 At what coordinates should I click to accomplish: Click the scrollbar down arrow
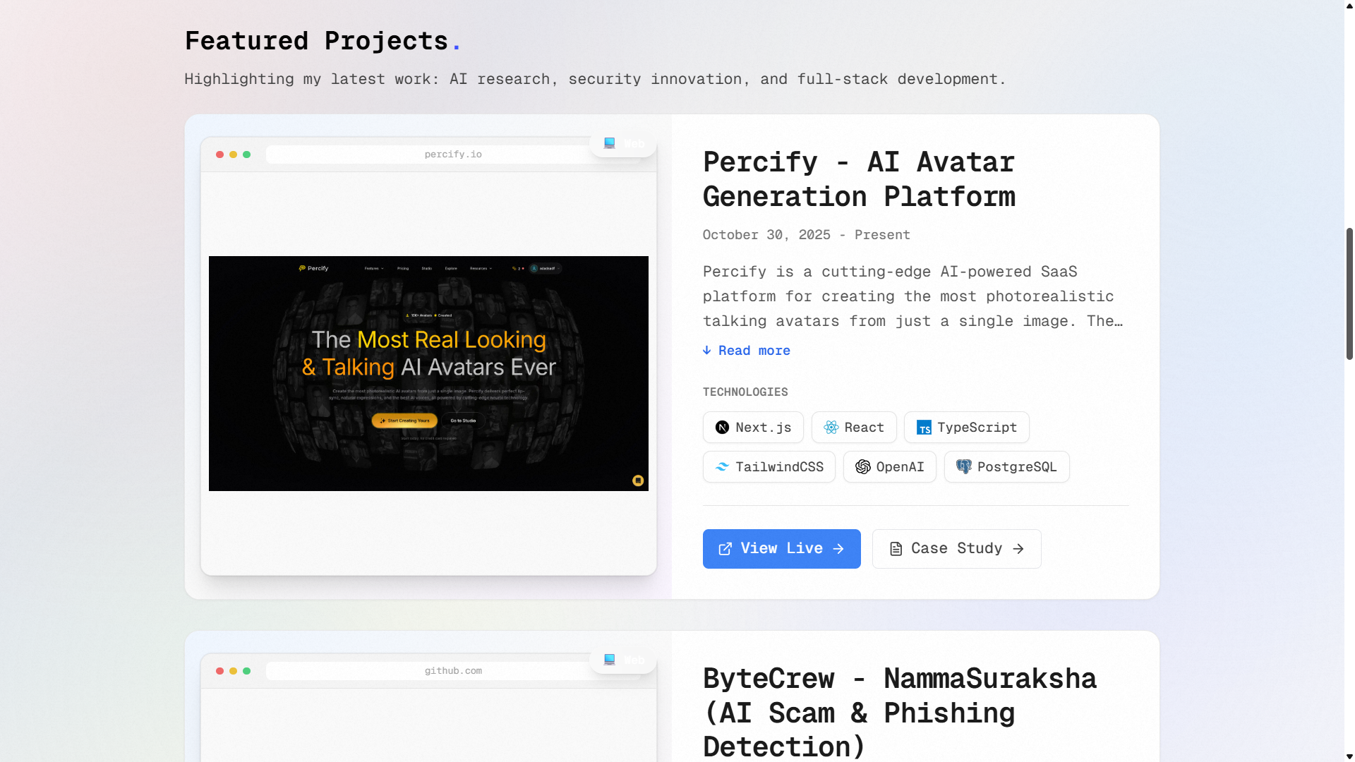(1349, 756)
